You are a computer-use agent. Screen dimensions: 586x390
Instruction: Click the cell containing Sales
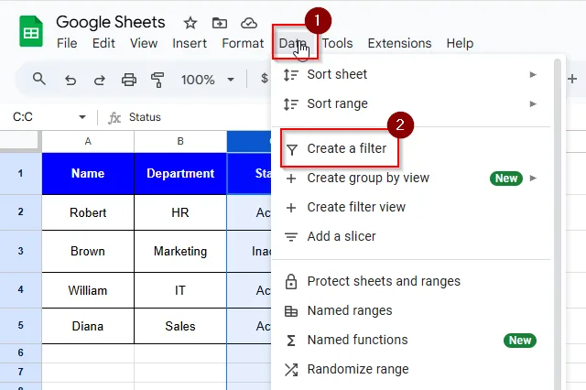click(180, 326)
